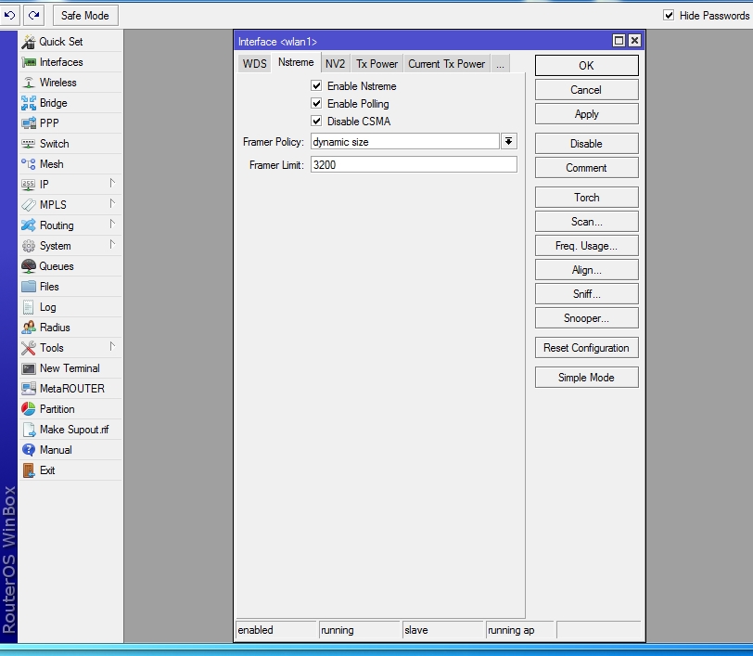Open the Partition pie chart icon
This screenshot has height=656, width=753.
coord(29,409)
